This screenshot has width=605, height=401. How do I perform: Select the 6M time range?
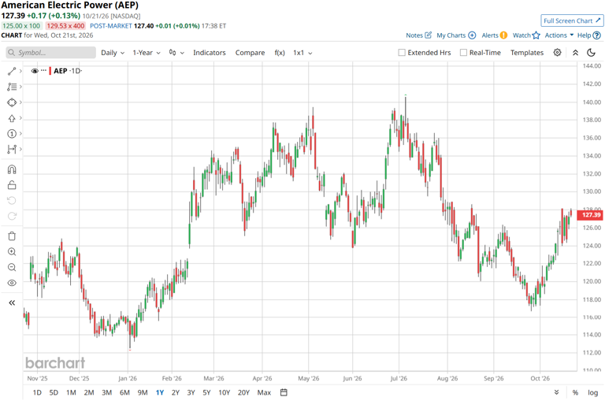[x=124, y=392]
